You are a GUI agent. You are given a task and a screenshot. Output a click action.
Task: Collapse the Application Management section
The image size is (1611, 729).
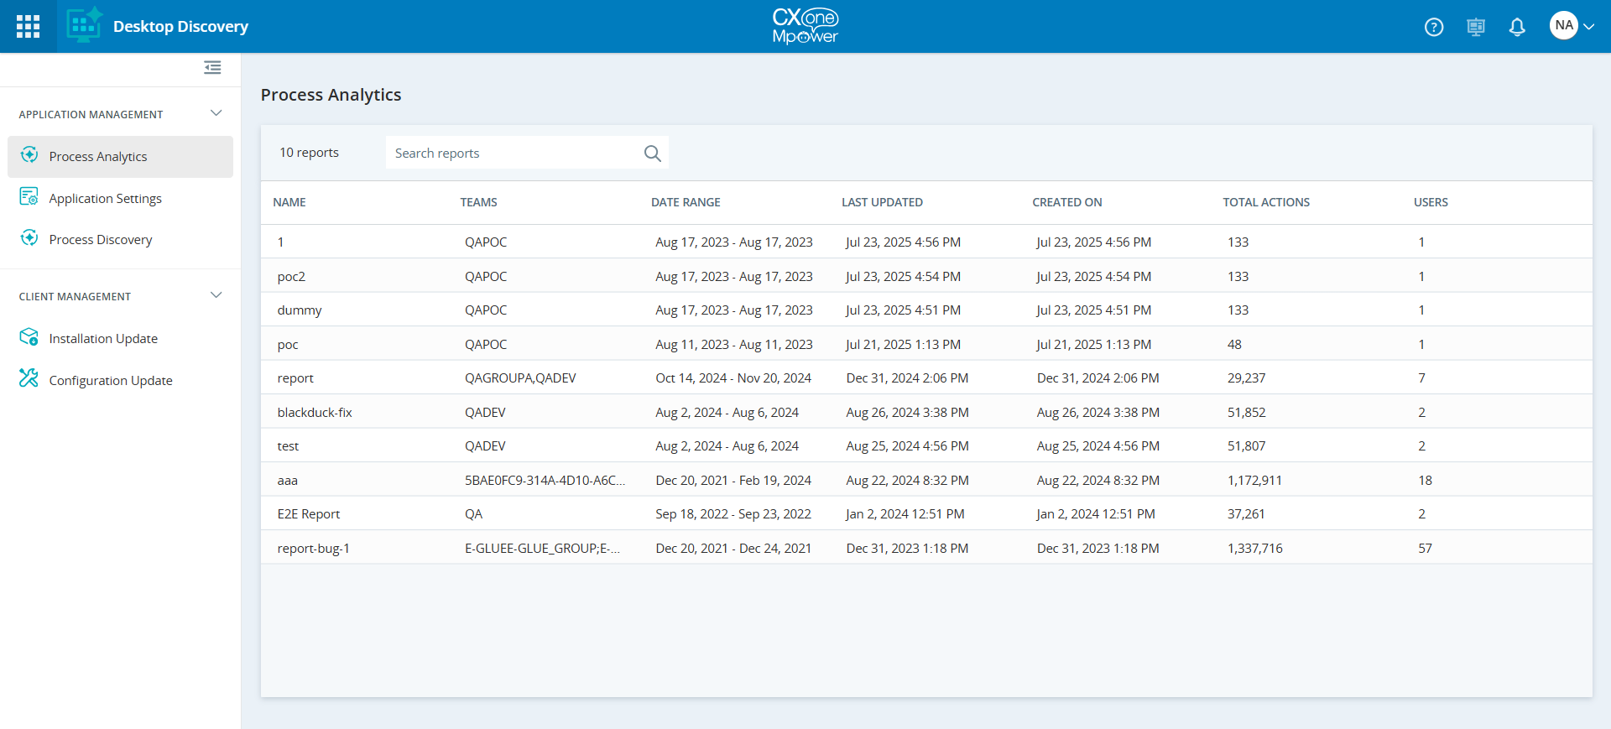(x=216, y=113)
